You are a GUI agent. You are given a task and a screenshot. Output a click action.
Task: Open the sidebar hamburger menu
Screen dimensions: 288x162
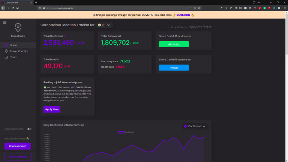4,22
